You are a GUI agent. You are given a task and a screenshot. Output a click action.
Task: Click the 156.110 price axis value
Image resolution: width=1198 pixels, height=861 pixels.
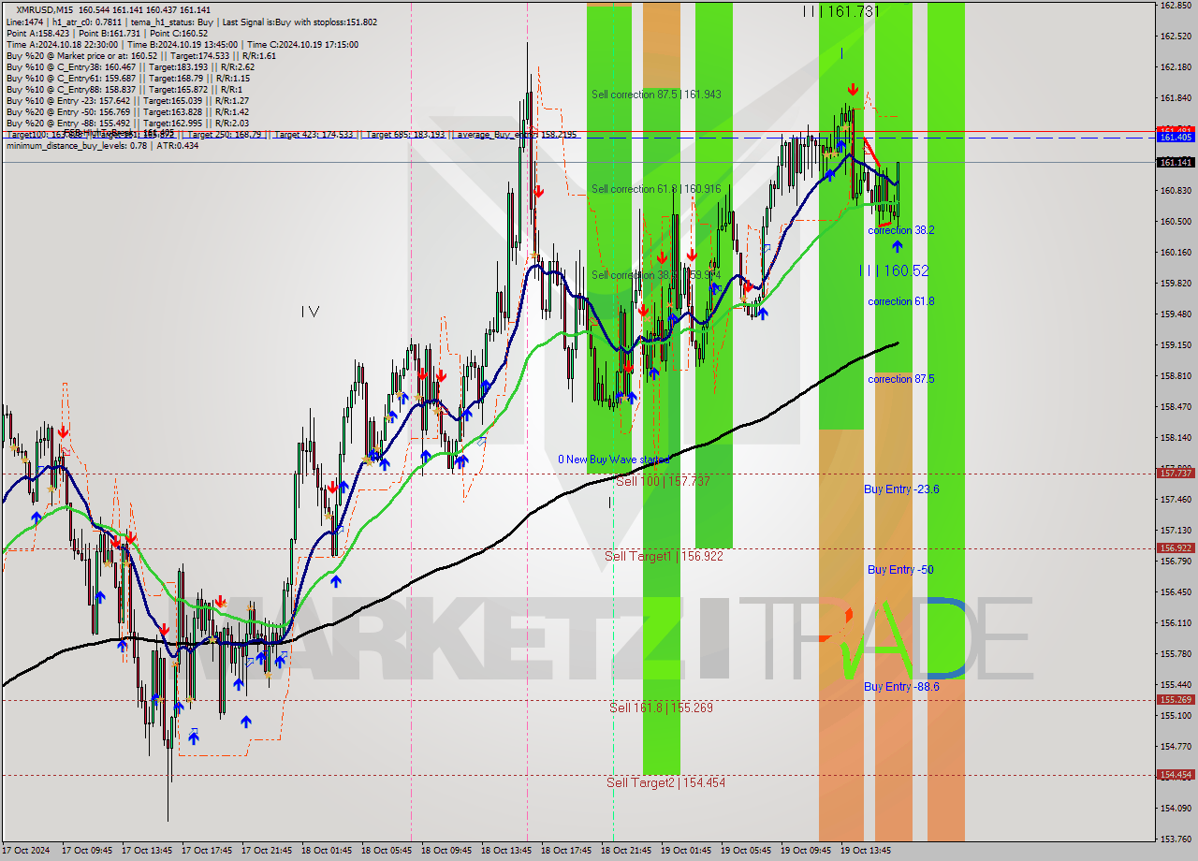coord(1176,622)
